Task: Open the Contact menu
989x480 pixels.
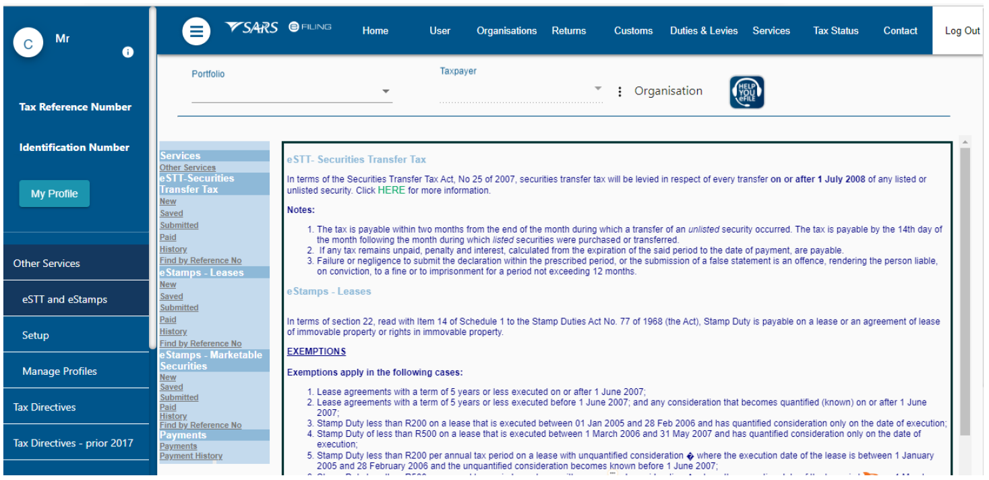Action: point(900,31)
